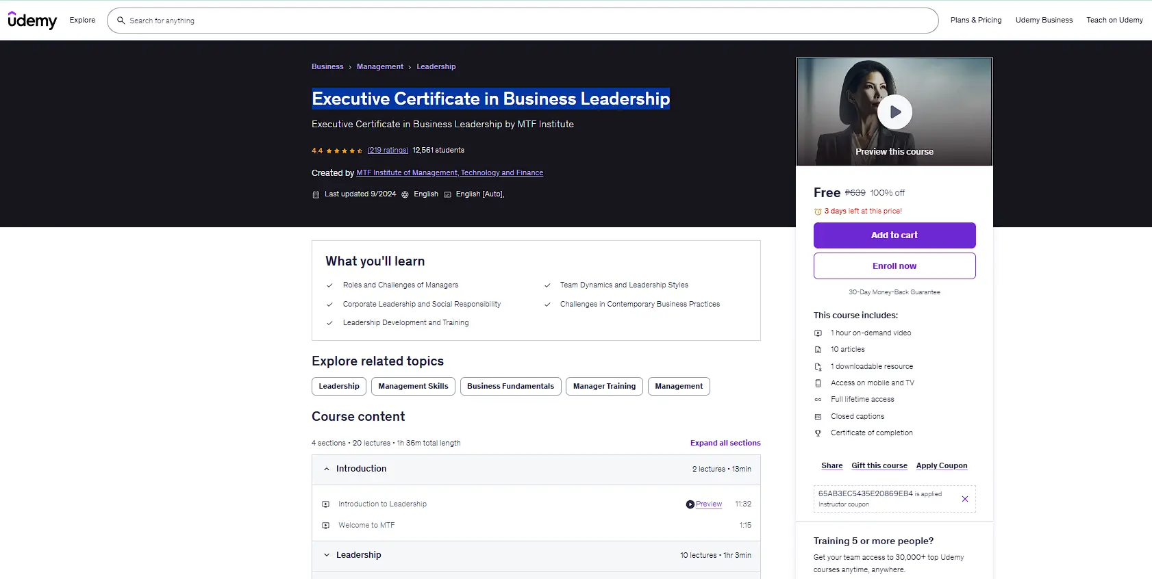Screen dimensions: 1152x579
Task: Click the Udemy logo
Action: click(x=32, y=21)
